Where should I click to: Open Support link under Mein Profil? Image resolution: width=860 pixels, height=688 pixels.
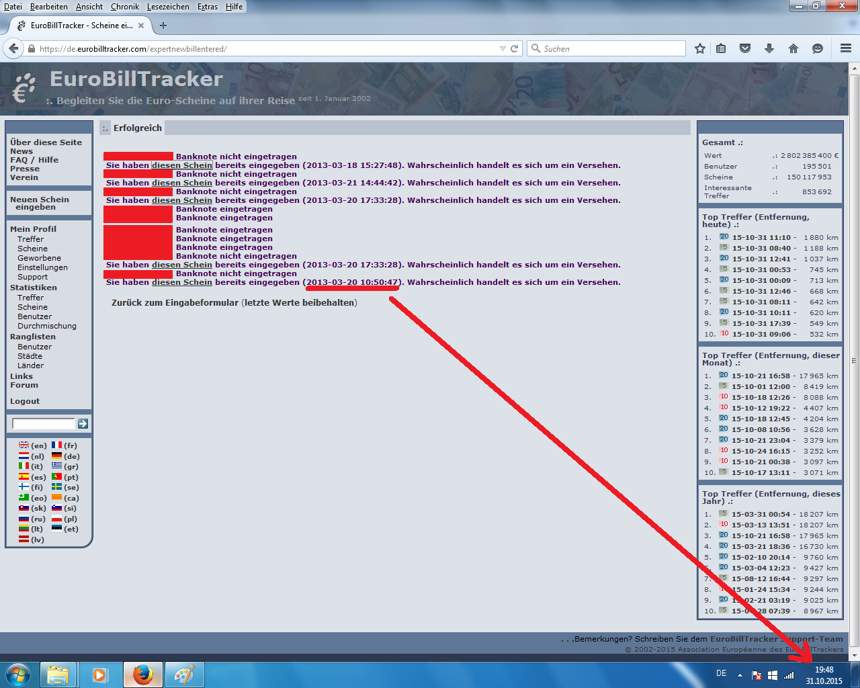[32, 277]
